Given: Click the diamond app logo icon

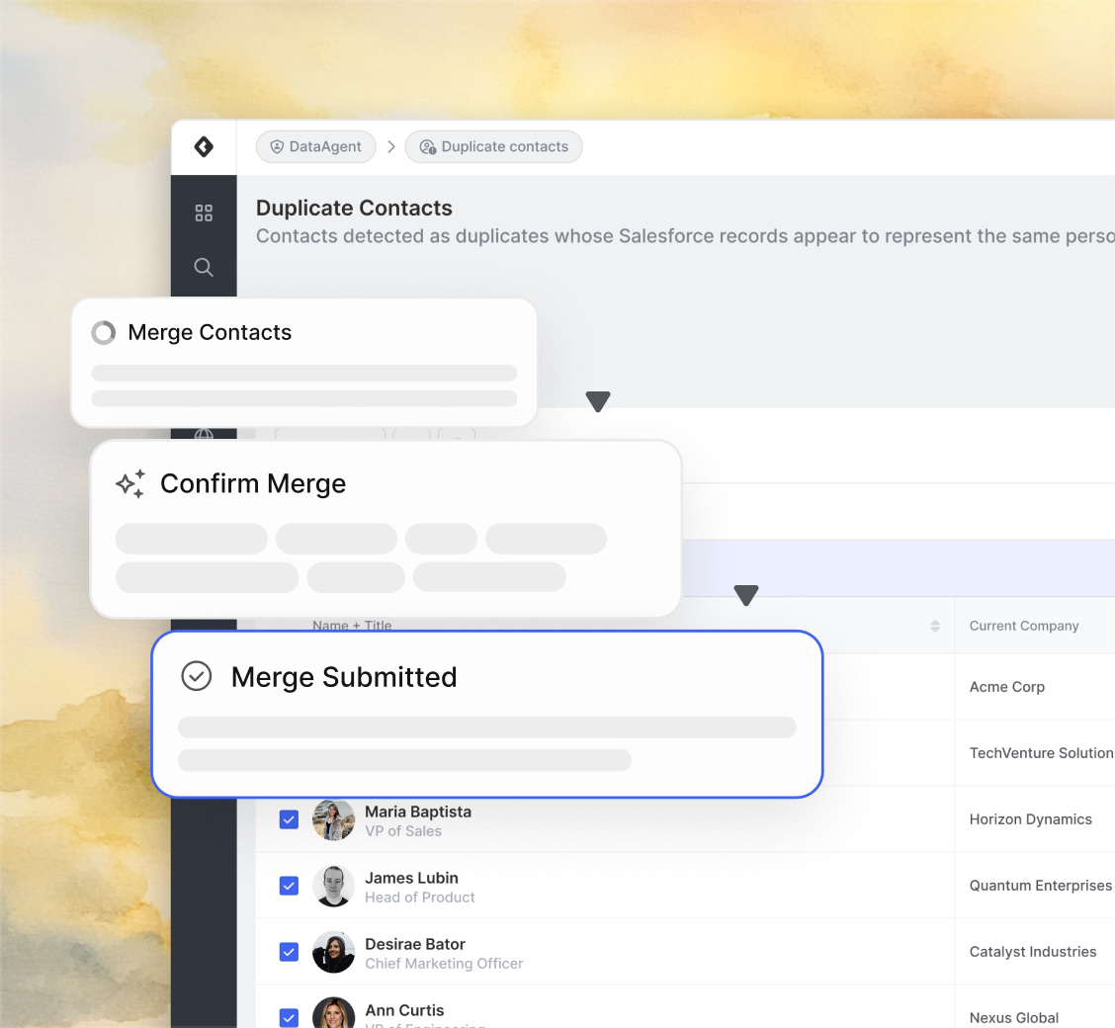Looking at the screenshot, I should pos(204,146).
